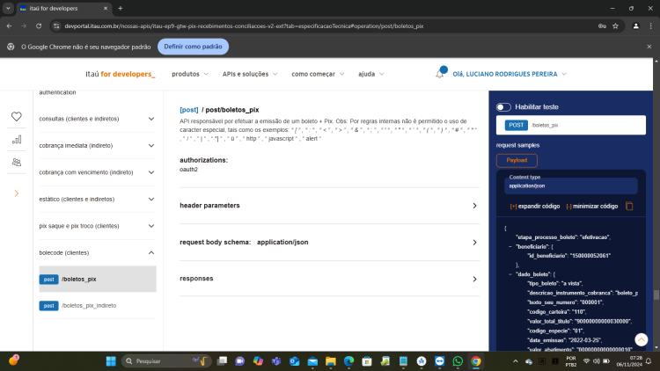Bookmark this page with star icon

tap(615, 26)
